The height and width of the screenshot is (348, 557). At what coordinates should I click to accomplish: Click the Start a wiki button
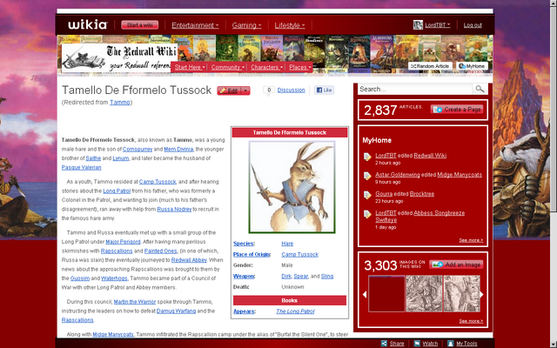(139, 25)
